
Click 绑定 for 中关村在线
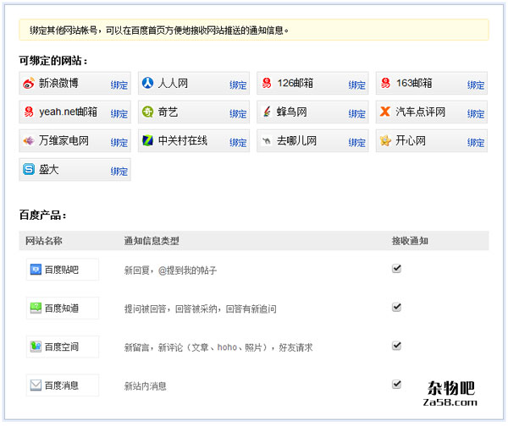(x=238, y=143)
